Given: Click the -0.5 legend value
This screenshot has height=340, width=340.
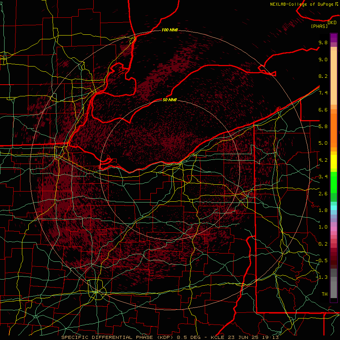Looking at the screenshot, I should pos(321,261).
